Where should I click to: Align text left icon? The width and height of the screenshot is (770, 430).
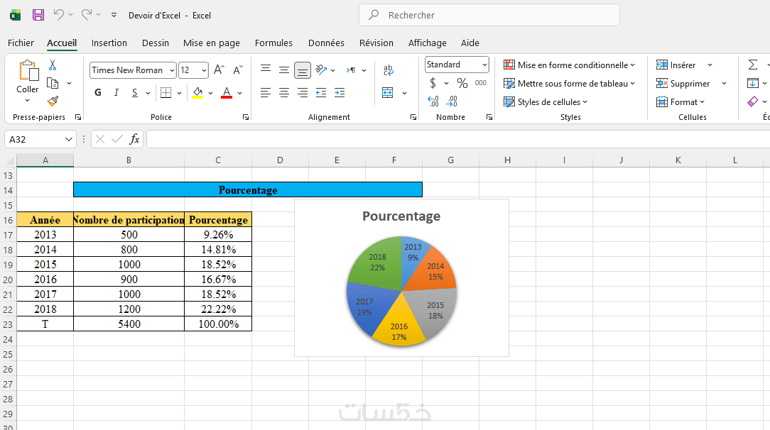coord(266,93)
